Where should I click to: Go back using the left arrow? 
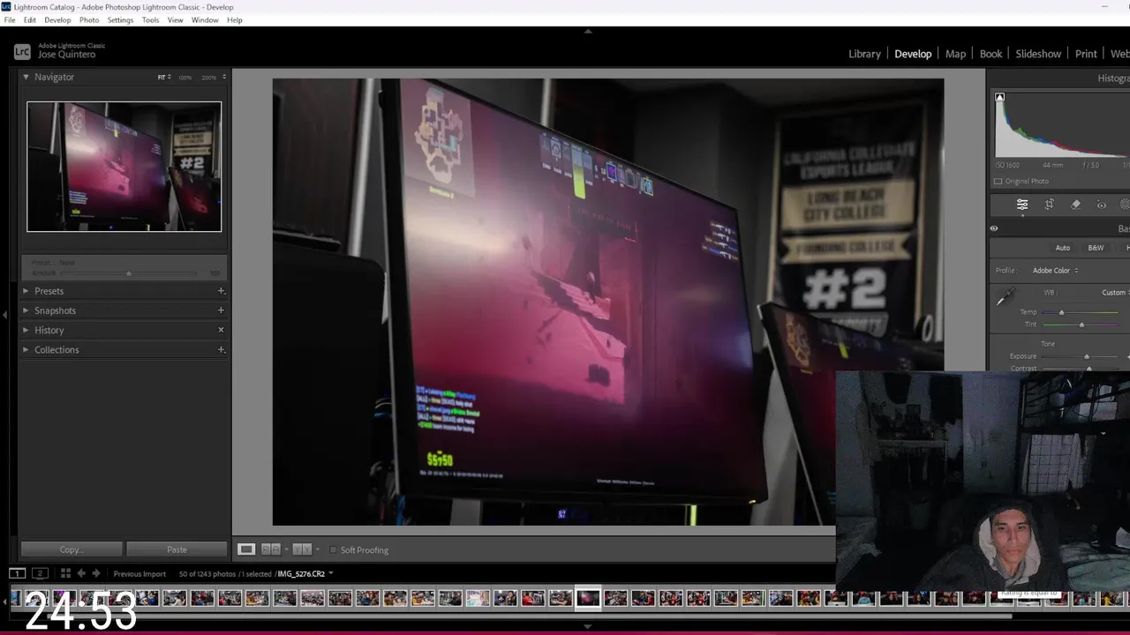click(81, 573)
